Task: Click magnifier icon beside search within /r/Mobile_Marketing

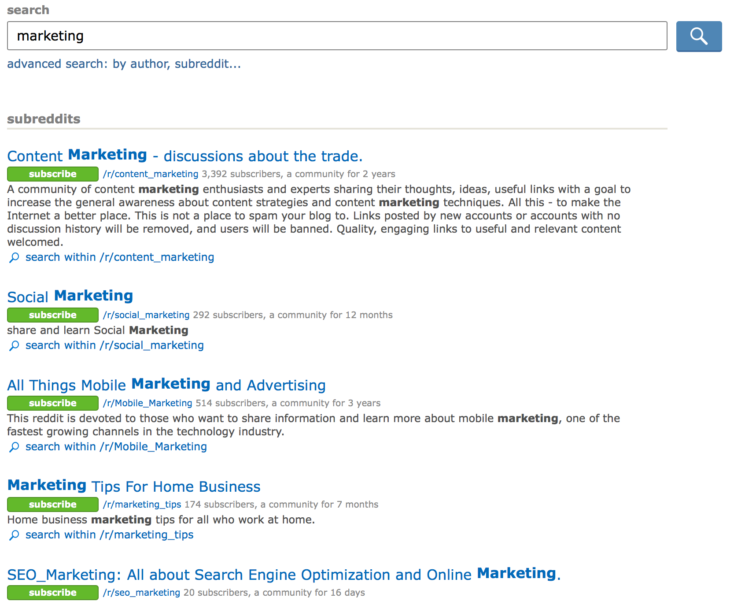Action: click(x=14, y=447)
